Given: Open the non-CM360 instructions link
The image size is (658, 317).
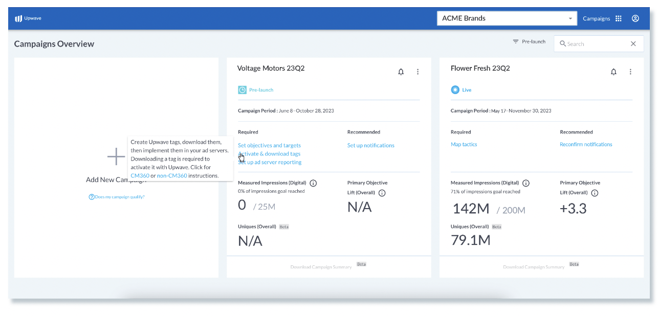Looking at the screenshot, I should click(172, 175).
